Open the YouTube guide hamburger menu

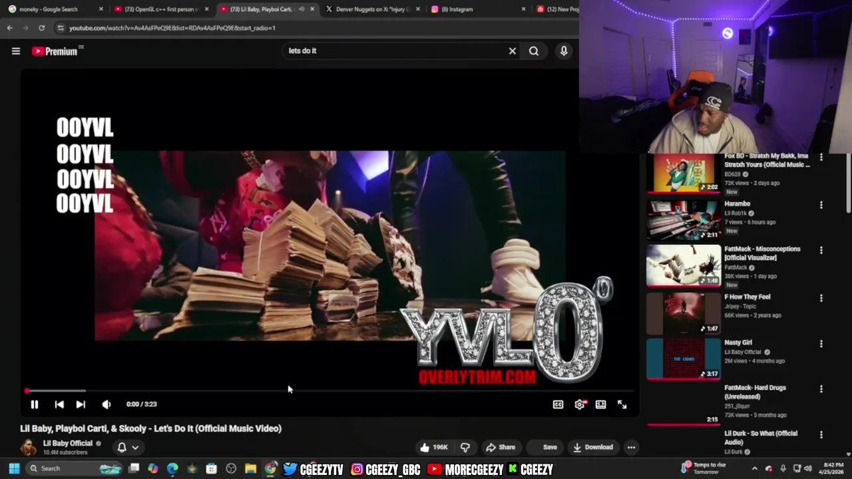(16, 51)
